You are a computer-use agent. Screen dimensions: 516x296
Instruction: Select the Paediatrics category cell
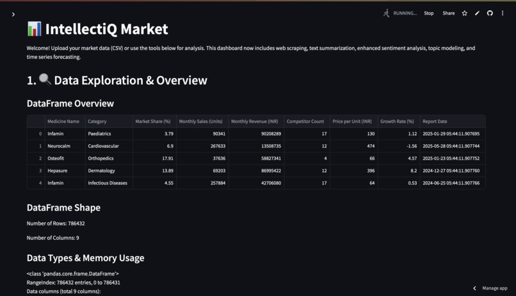coord(109,134)
